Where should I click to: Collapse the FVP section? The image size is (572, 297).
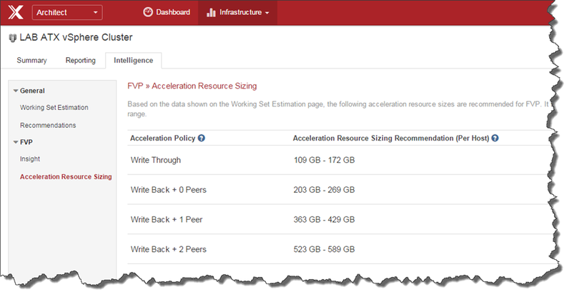16,142
